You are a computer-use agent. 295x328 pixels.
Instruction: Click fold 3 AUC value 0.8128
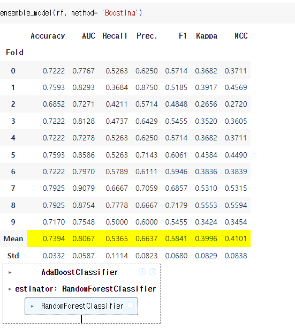[84, 121]
